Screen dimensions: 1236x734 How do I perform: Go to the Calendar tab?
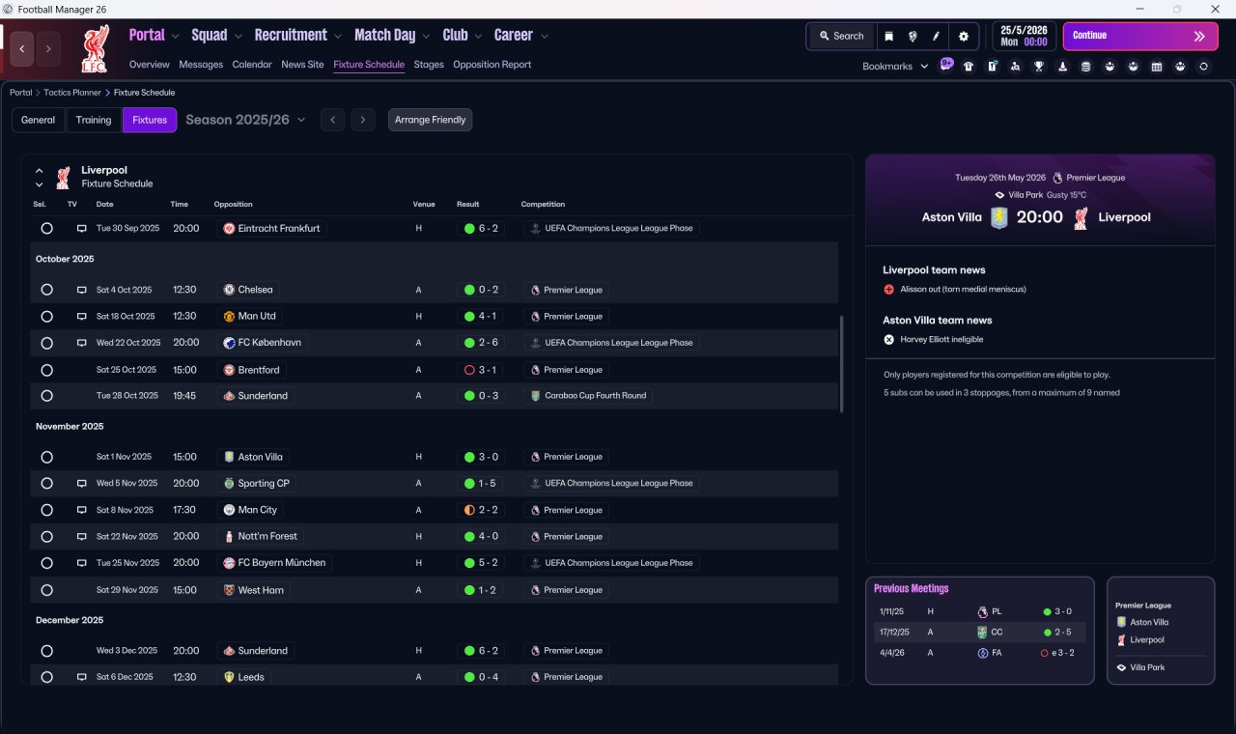tap(252, 65)
